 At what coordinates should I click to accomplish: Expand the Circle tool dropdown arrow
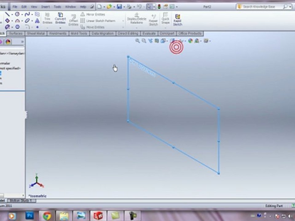pos(22,14)
